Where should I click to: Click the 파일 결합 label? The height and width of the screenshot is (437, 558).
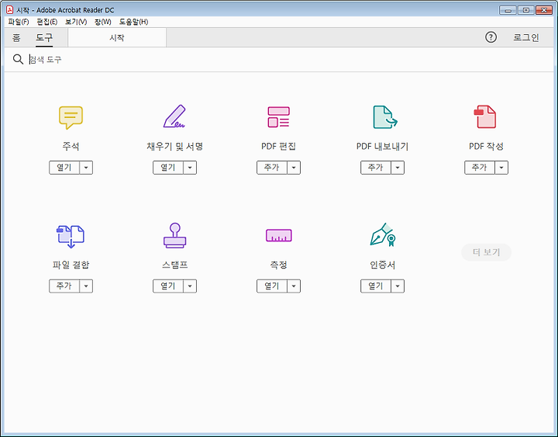click(x=71, y=265)
